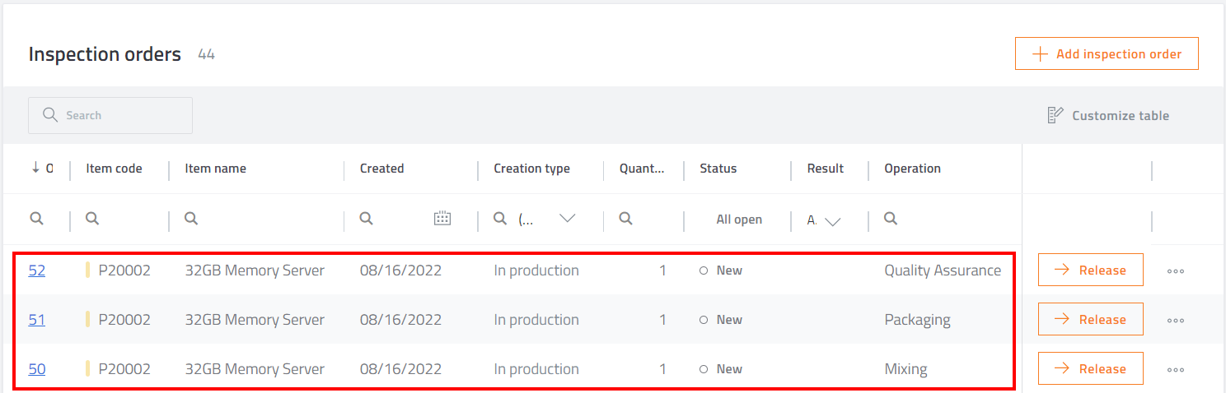
Task: Click magnifier icon in Item code filter
Action: (x=92, y=219)
